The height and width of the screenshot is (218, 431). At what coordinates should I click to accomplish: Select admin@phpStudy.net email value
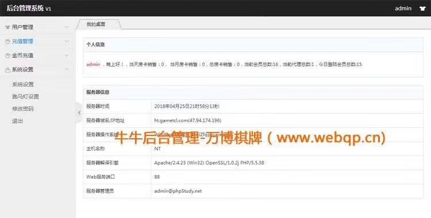[x=178, y=191]
